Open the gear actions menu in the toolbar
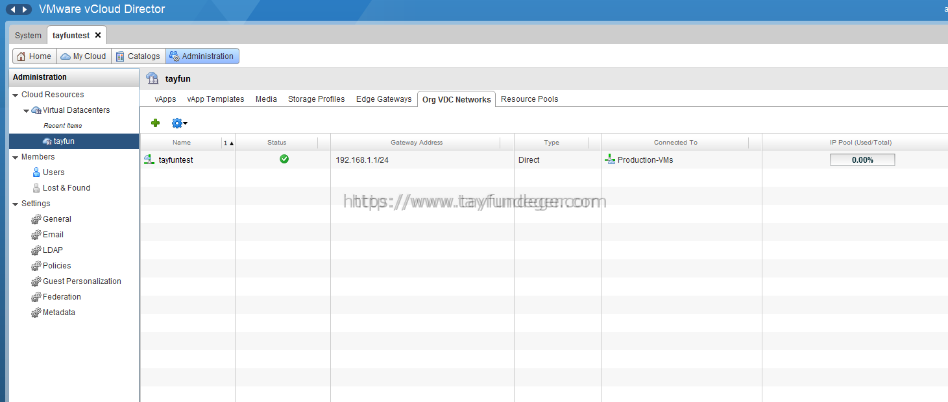Image resolution: width=948 pixels, height=402 pixels. (x=179, y=123)
